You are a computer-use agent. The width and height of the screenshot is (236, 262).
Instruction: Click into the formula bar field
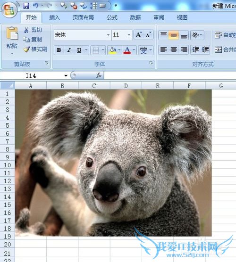[x=170, y=75]
